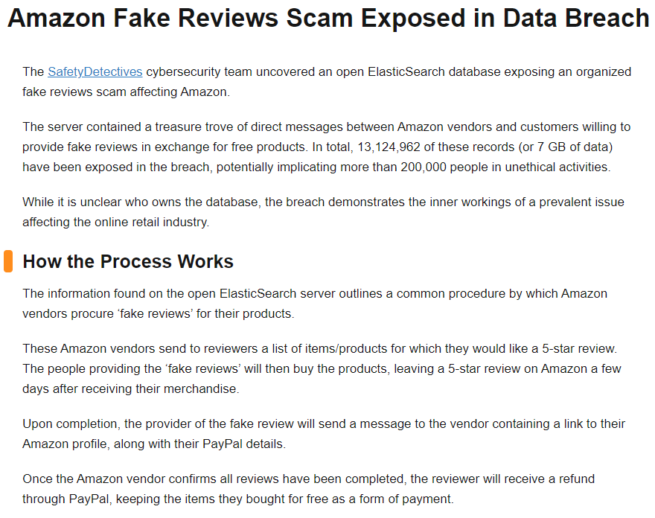Click the phrase "PayPal details"
Image resolution: width=655 pixels, height=518 pixels.
(245, 444)
